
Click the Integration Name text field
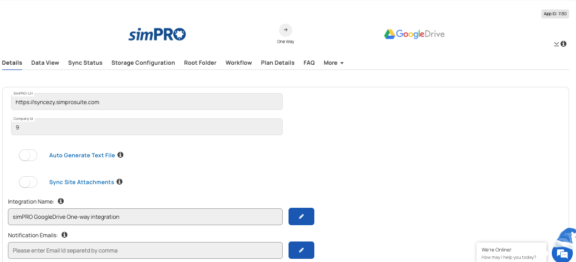[x=145, y=217]
